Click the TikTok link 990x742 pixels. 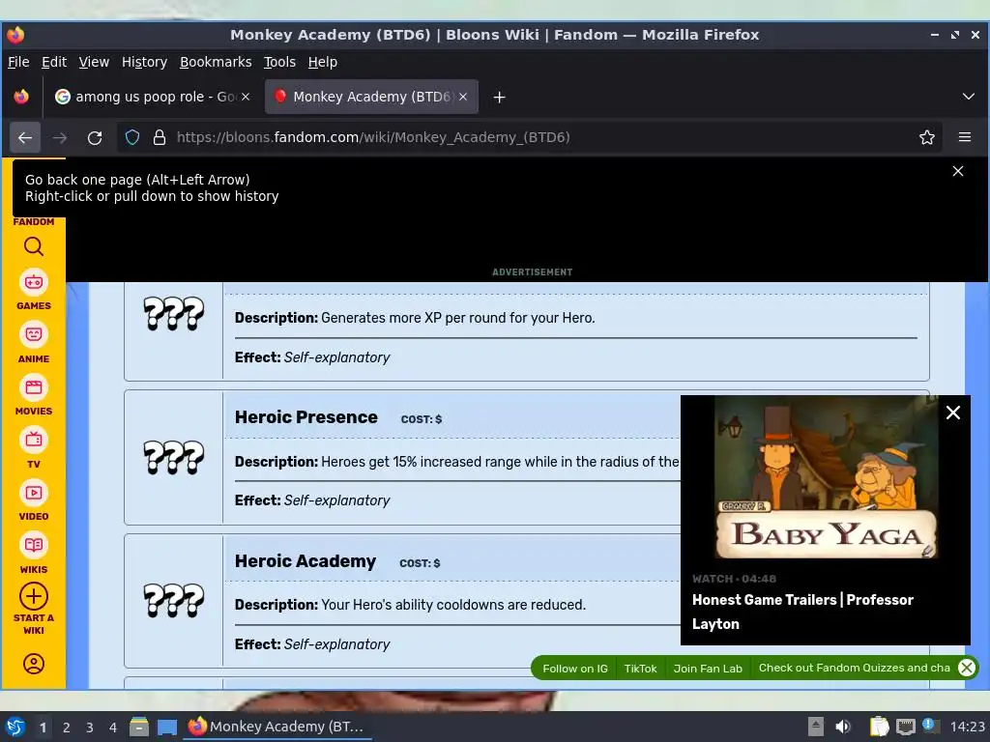coord(640,669)
